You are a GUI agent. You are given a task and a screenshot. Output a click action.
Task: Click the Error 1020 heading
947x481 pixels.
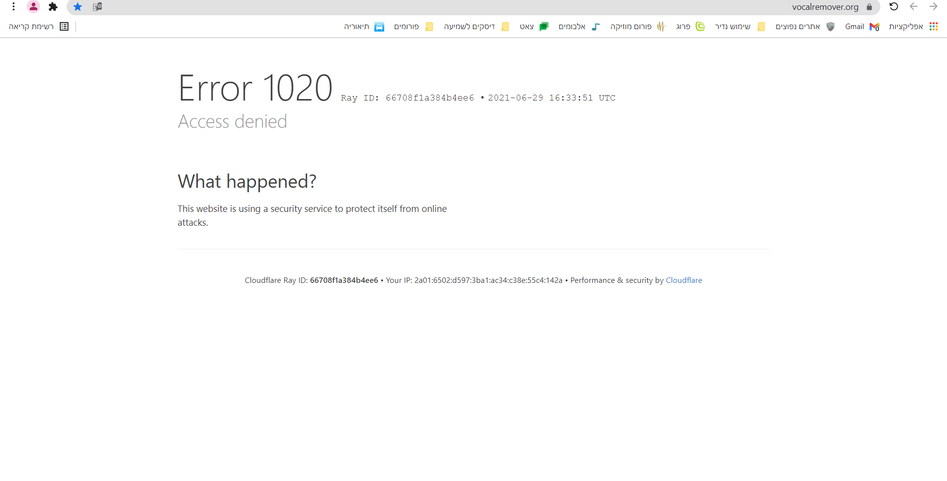[x=255, y=88]
